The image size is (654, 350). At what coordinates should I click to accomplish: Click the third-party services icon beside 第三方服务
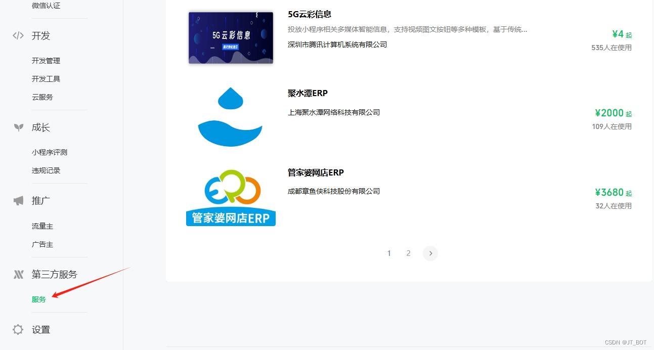coord(18,275)
